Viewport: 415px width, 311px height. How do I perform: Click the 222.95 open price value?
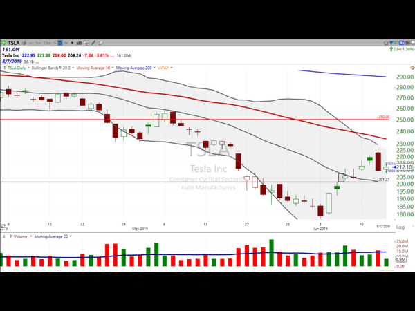click(x=28, y=55)
